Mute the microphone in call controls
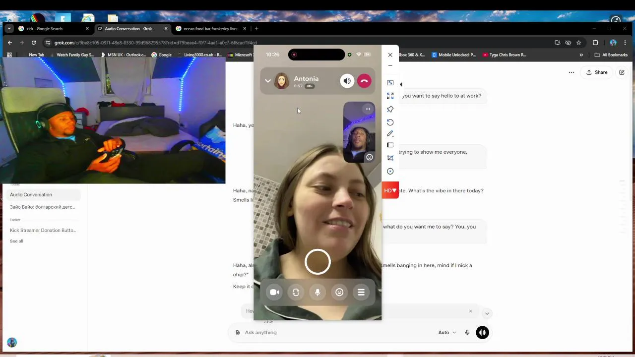635x357 pixels. (x=317, y=293)
